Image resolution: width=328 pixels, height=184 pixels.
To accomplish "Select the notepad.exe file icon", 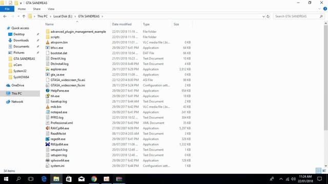I will coord(48,112).
